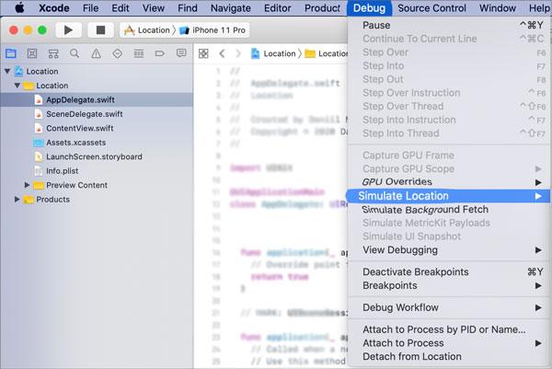552x369 pixels.
Task: Open the Issue navigator warning icon
Action: point(96,53)
